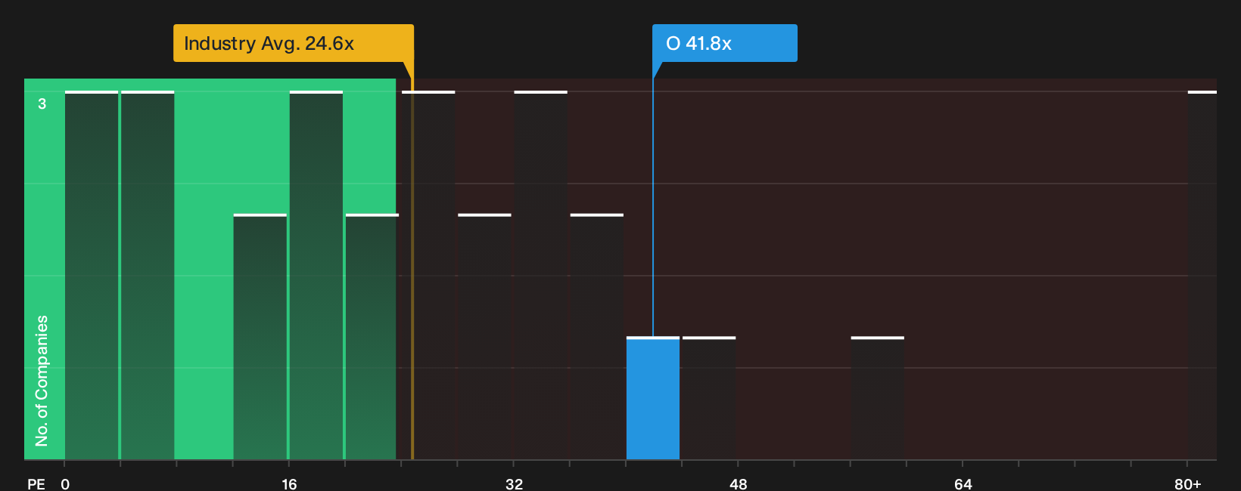Click the Industry Avg. 24.6x label

294,43
